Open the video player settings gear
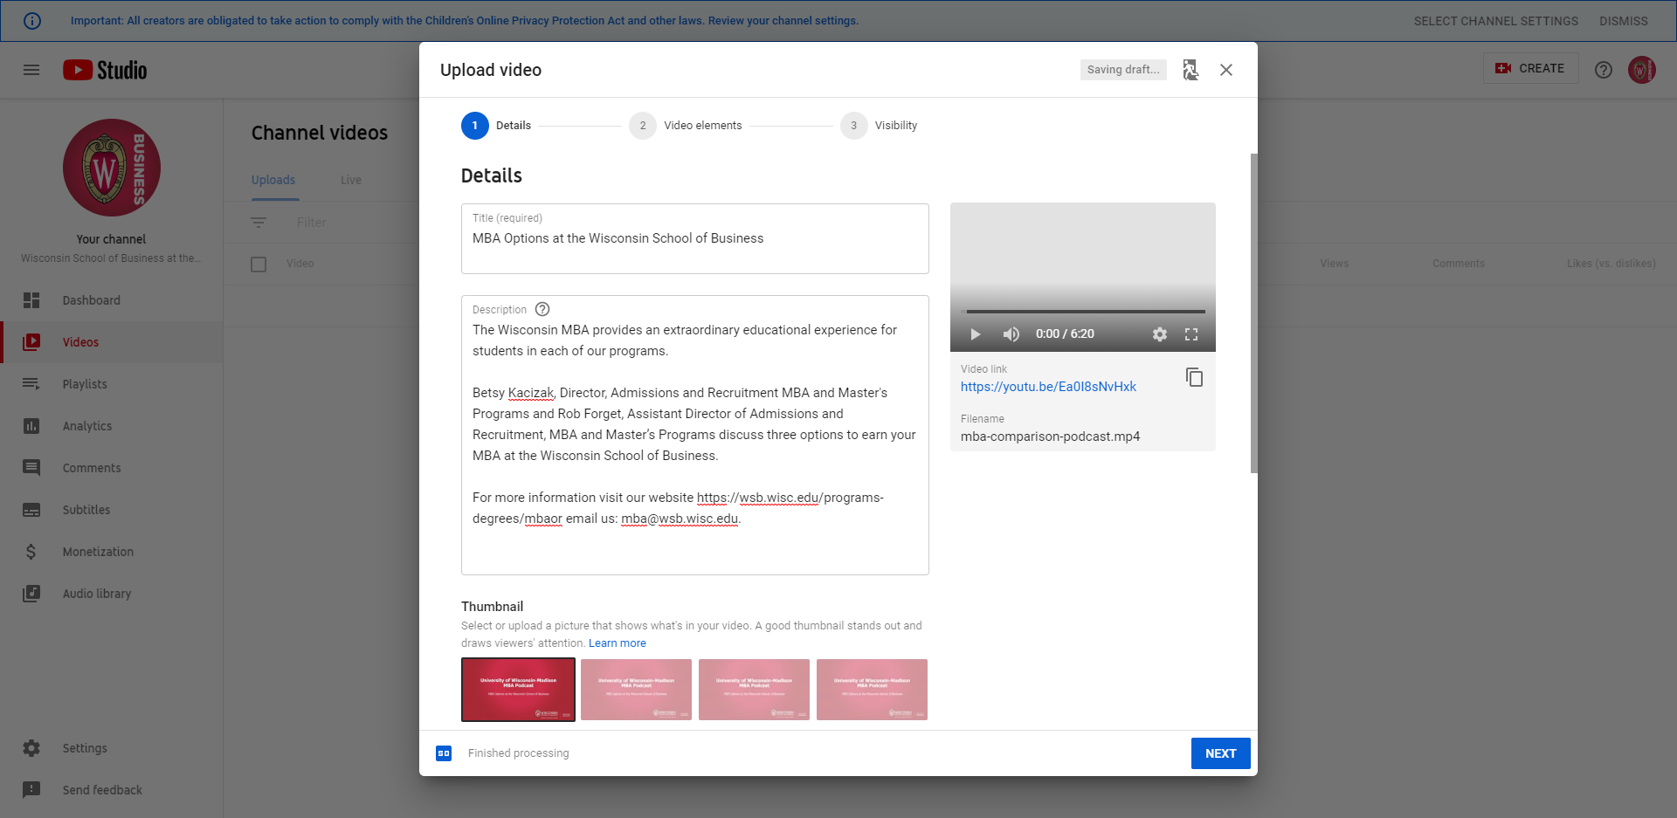 (x=1159, y=333)
